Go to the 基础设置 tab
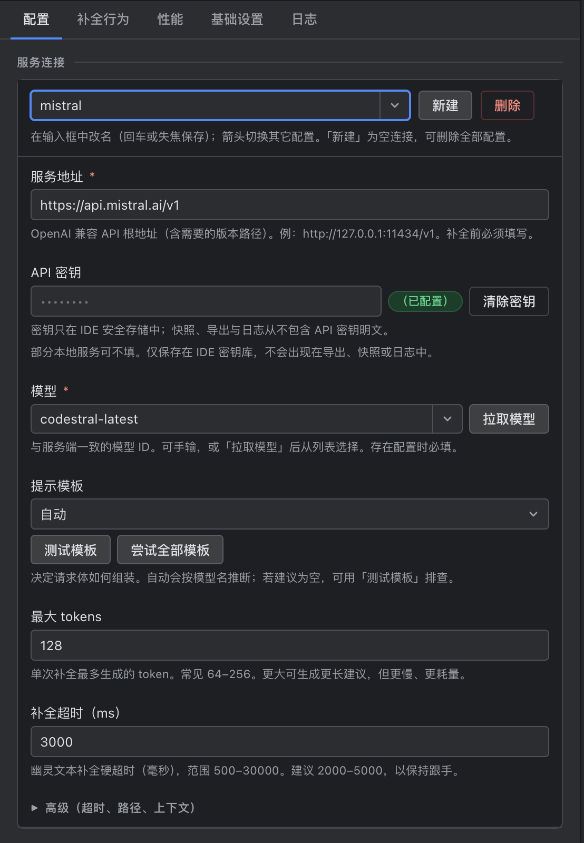The width and height of the screenshot is (584, 843). coord(237,19)
